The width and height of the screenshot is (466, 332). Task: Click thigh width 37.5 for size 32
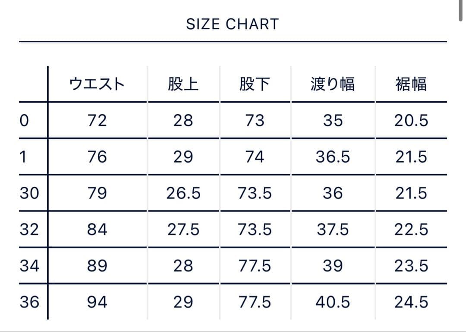click(x=333, y=229)
